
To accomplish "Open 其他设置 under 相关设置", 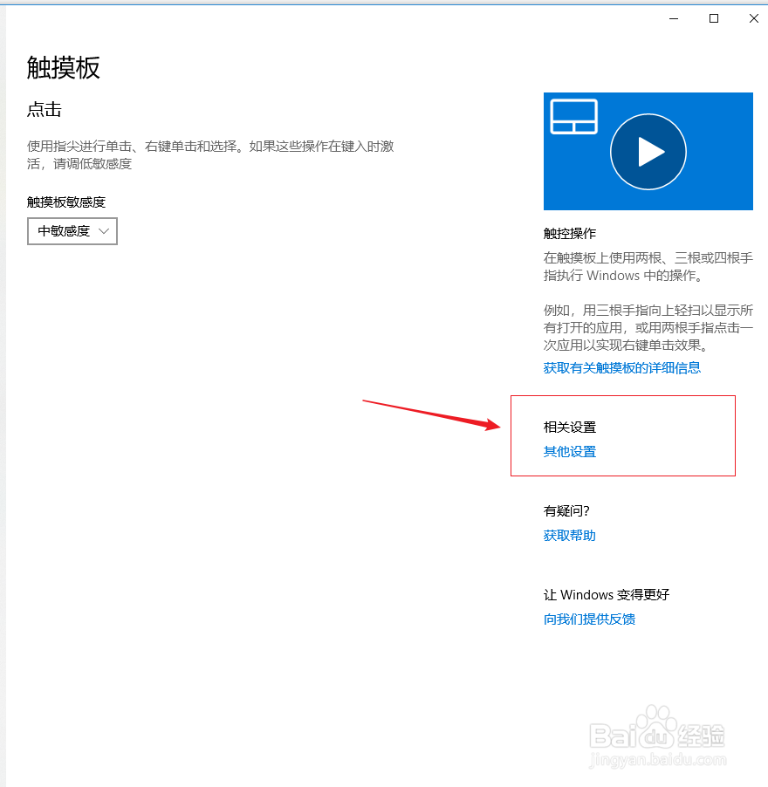I will 569,451.
